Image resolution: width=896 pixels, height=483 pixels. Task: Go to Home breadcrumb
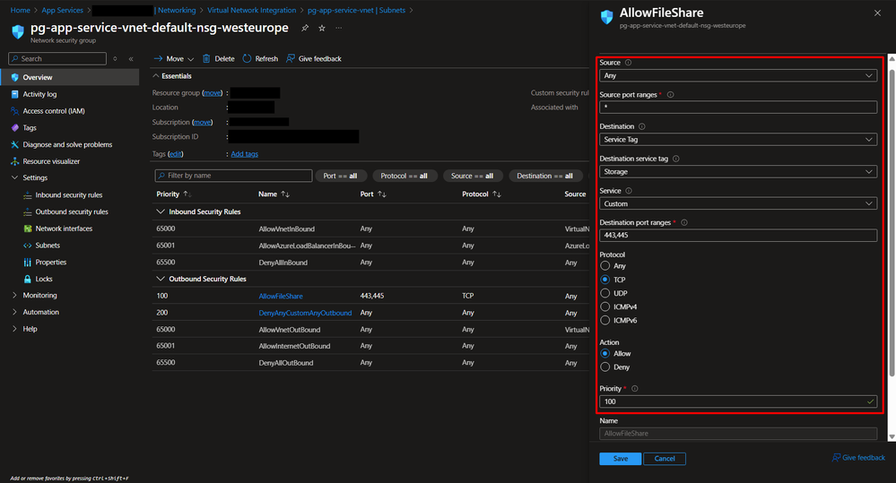pos(20,10)
